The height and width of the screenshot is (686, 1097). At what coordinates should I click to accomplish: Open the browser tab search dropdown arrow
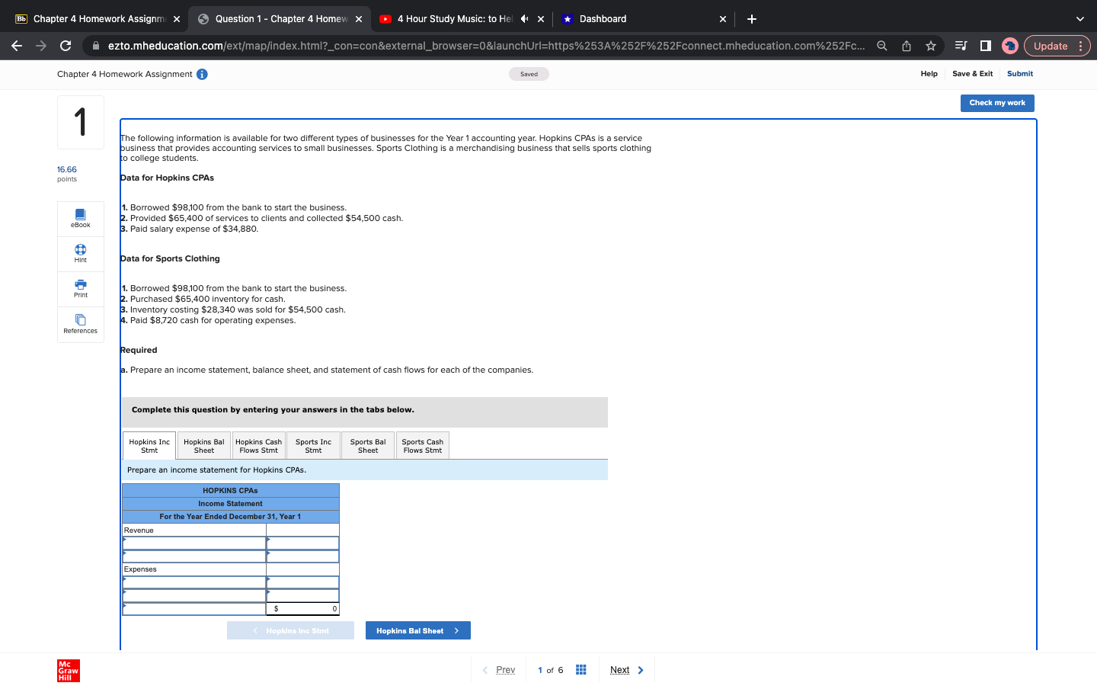click(1079, 19)
